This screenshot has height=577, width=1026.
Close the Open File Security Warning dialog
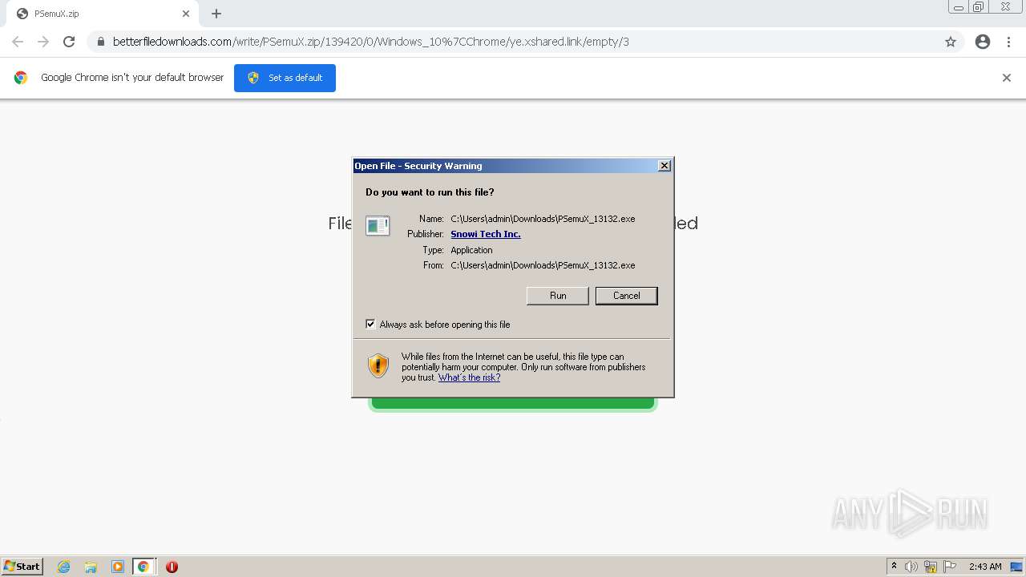point(664,166)
